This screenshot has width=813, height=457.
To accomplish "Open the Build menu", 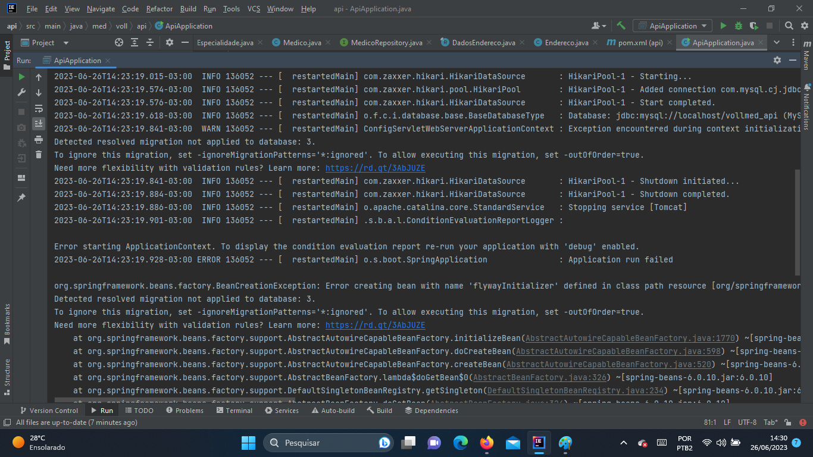I will point(188,9).
